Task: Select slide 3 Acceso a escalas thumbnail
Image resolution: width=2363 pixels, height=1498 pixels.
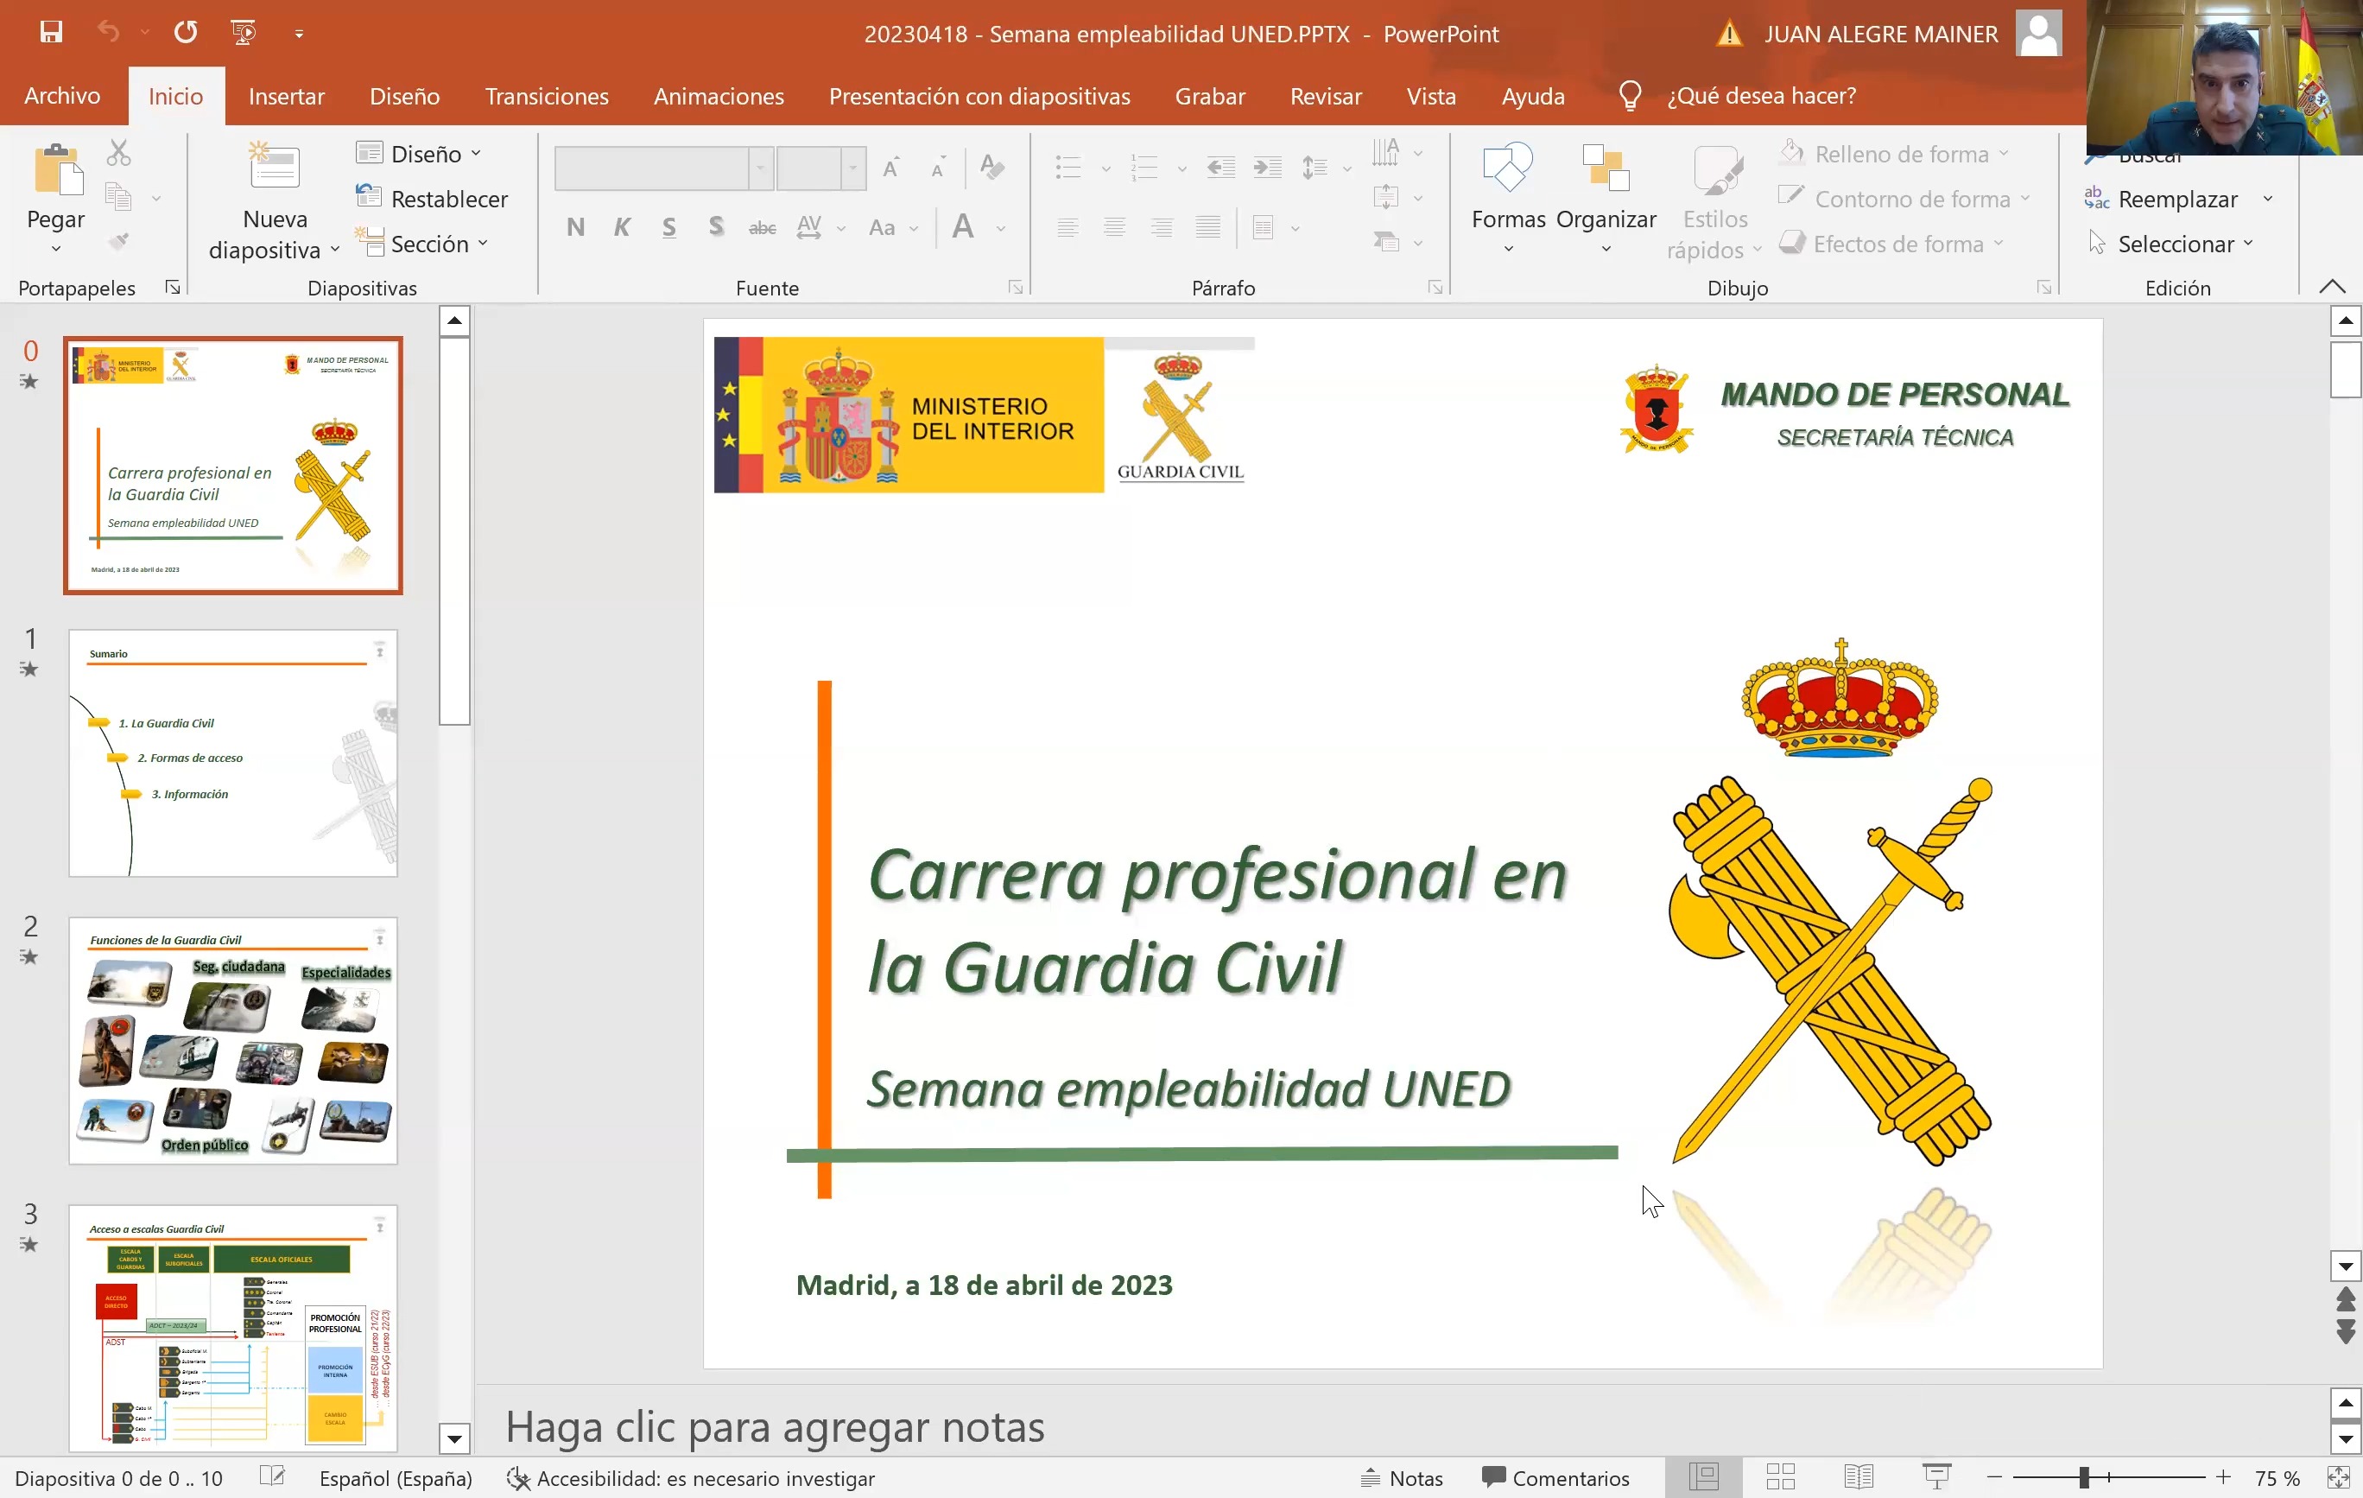Action: [232, 1327]
